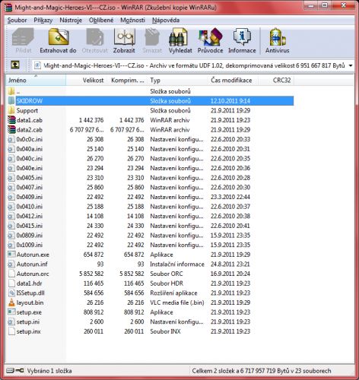
Task: Click the setup.inx file icon
Action: tap(11, 331)
